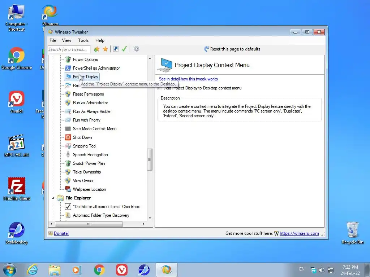Open the bookmarks star list icon
The width and height of the screenshot is (370, 277).
105,49
